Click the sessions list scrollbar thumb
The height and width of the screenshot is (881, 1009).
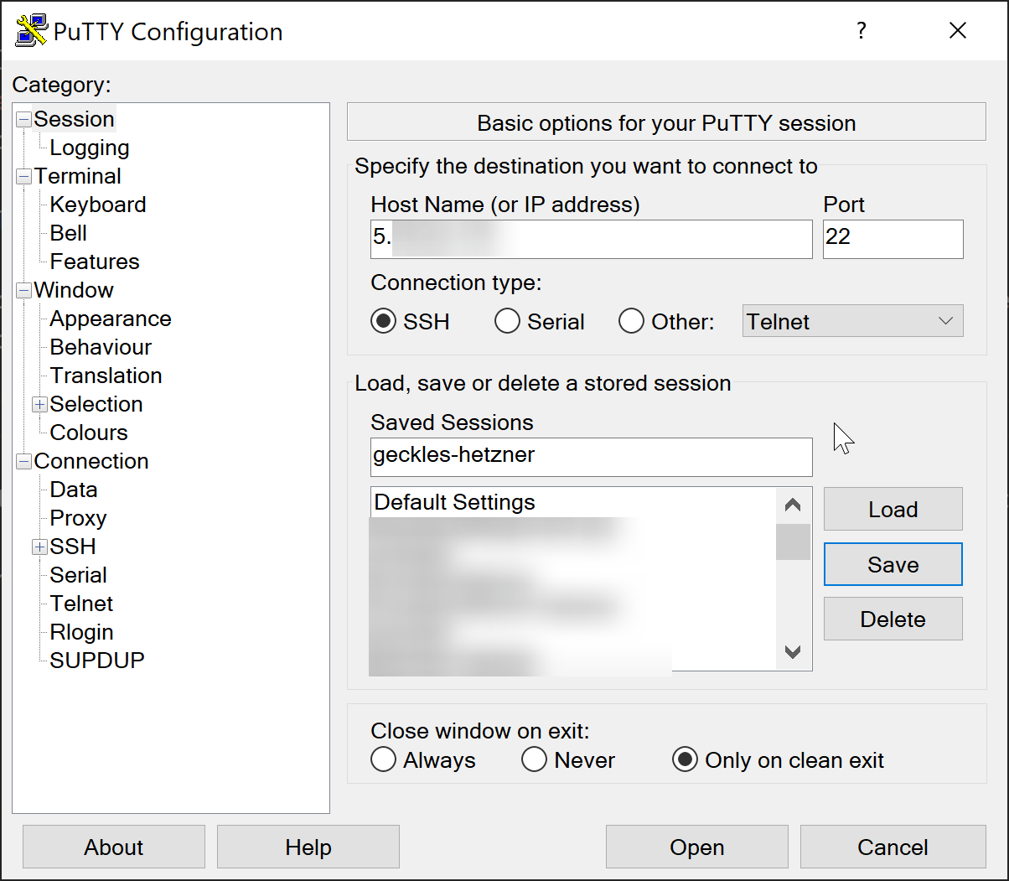coord(793,542)
